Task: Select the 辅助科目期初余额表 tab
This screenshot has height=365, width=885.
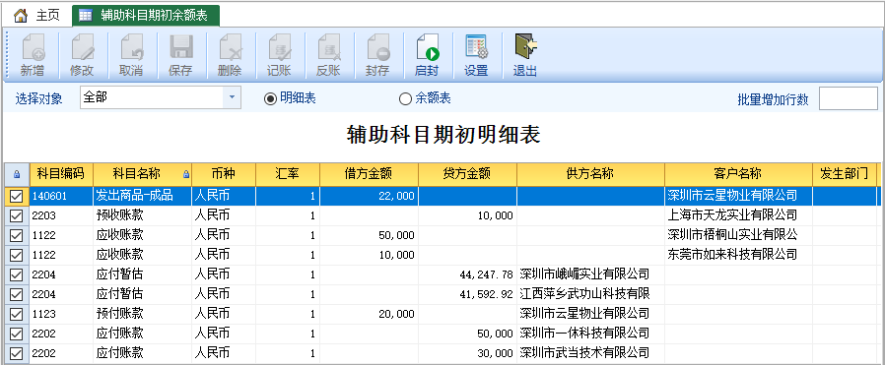Action: tap(146, 16)
